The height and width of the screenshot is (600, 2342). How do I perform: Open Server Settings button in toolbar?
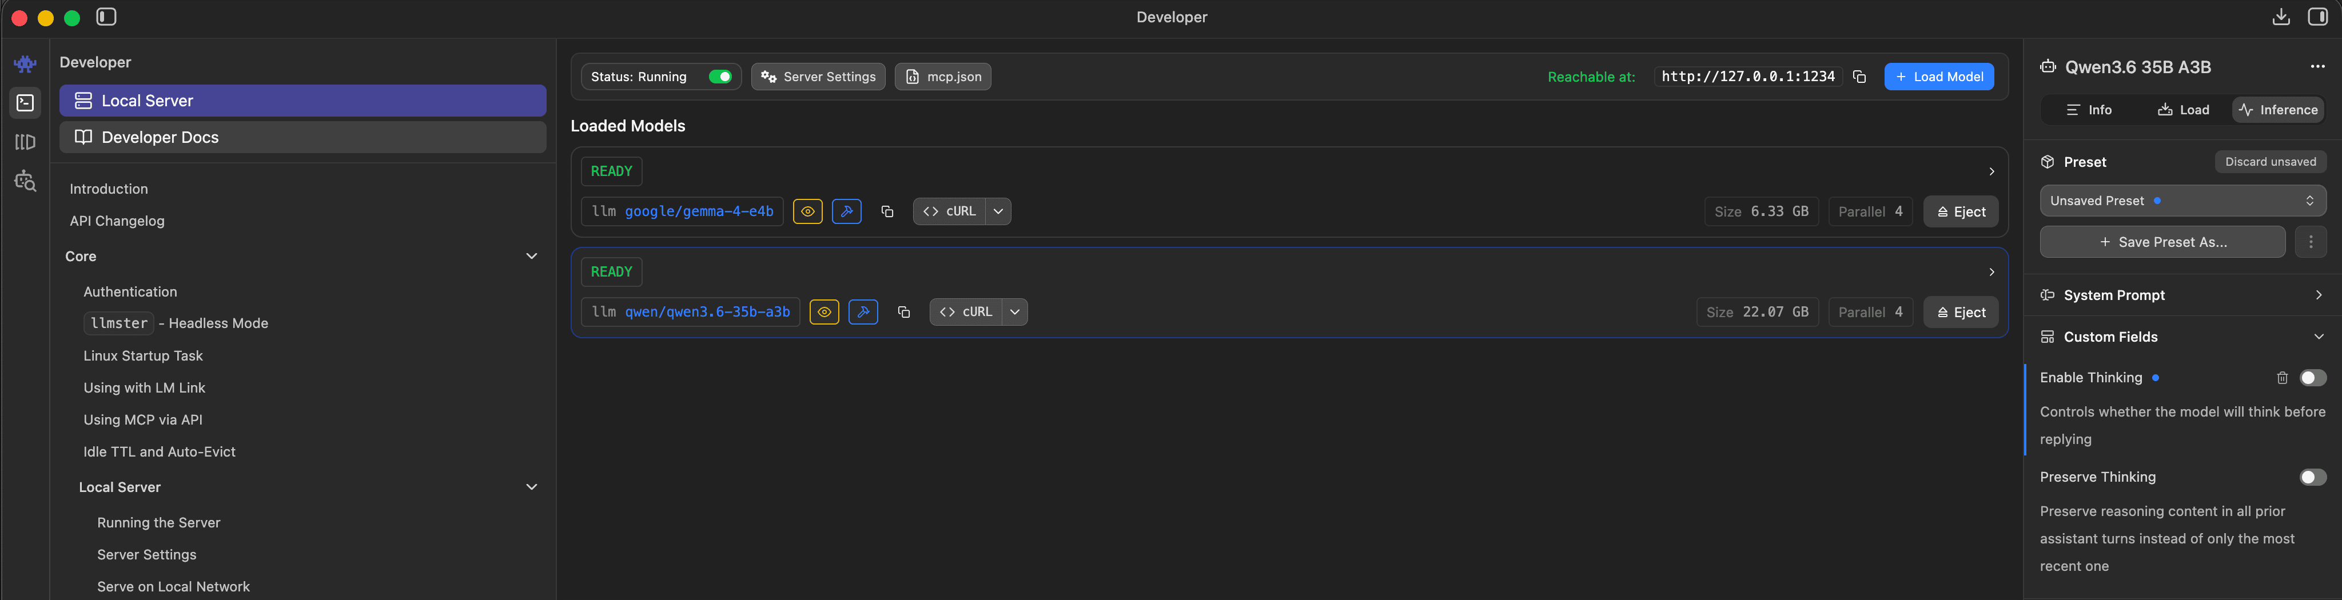click(818, 77)
